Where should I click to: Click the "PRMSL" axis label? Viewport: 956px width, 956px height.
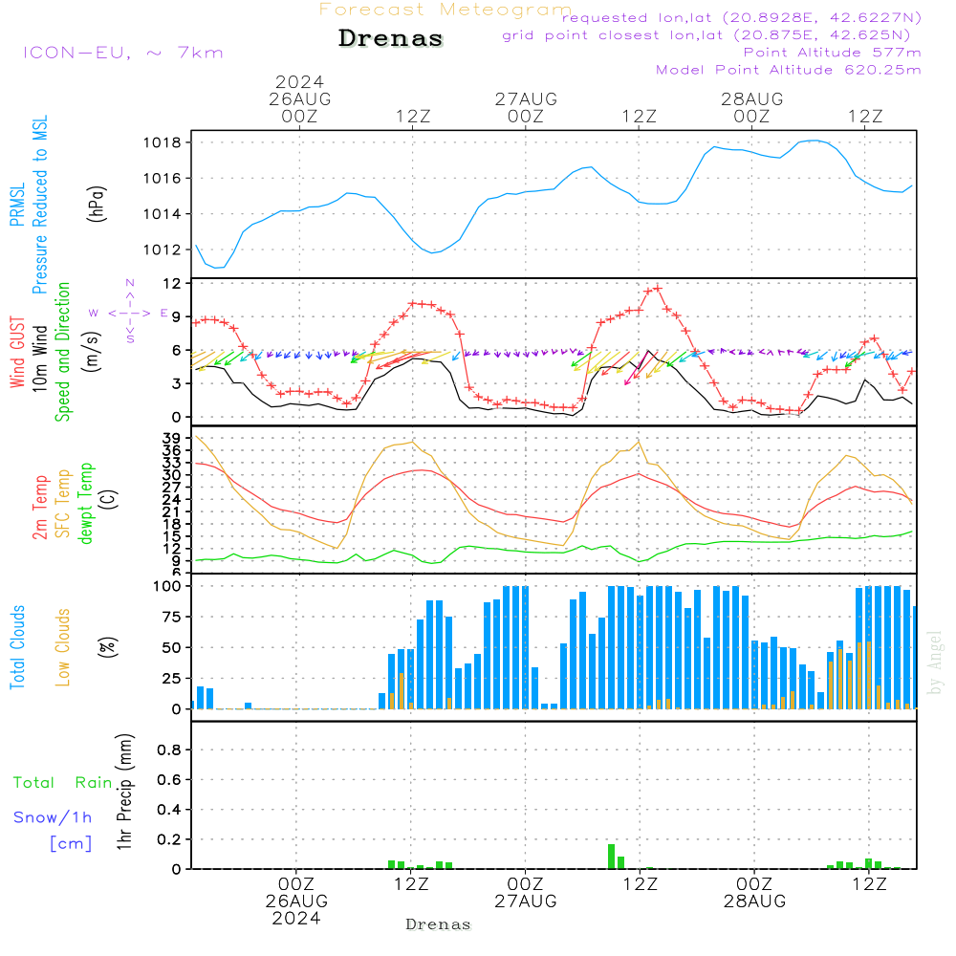(x=17, y=205)
